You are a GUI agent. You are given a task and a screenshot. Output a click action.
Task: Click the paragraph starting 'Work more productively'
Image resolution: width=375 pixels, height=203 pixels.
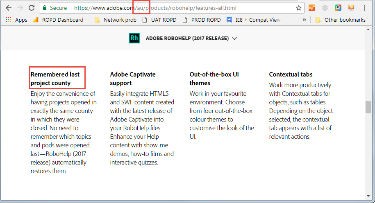(301, 111)
